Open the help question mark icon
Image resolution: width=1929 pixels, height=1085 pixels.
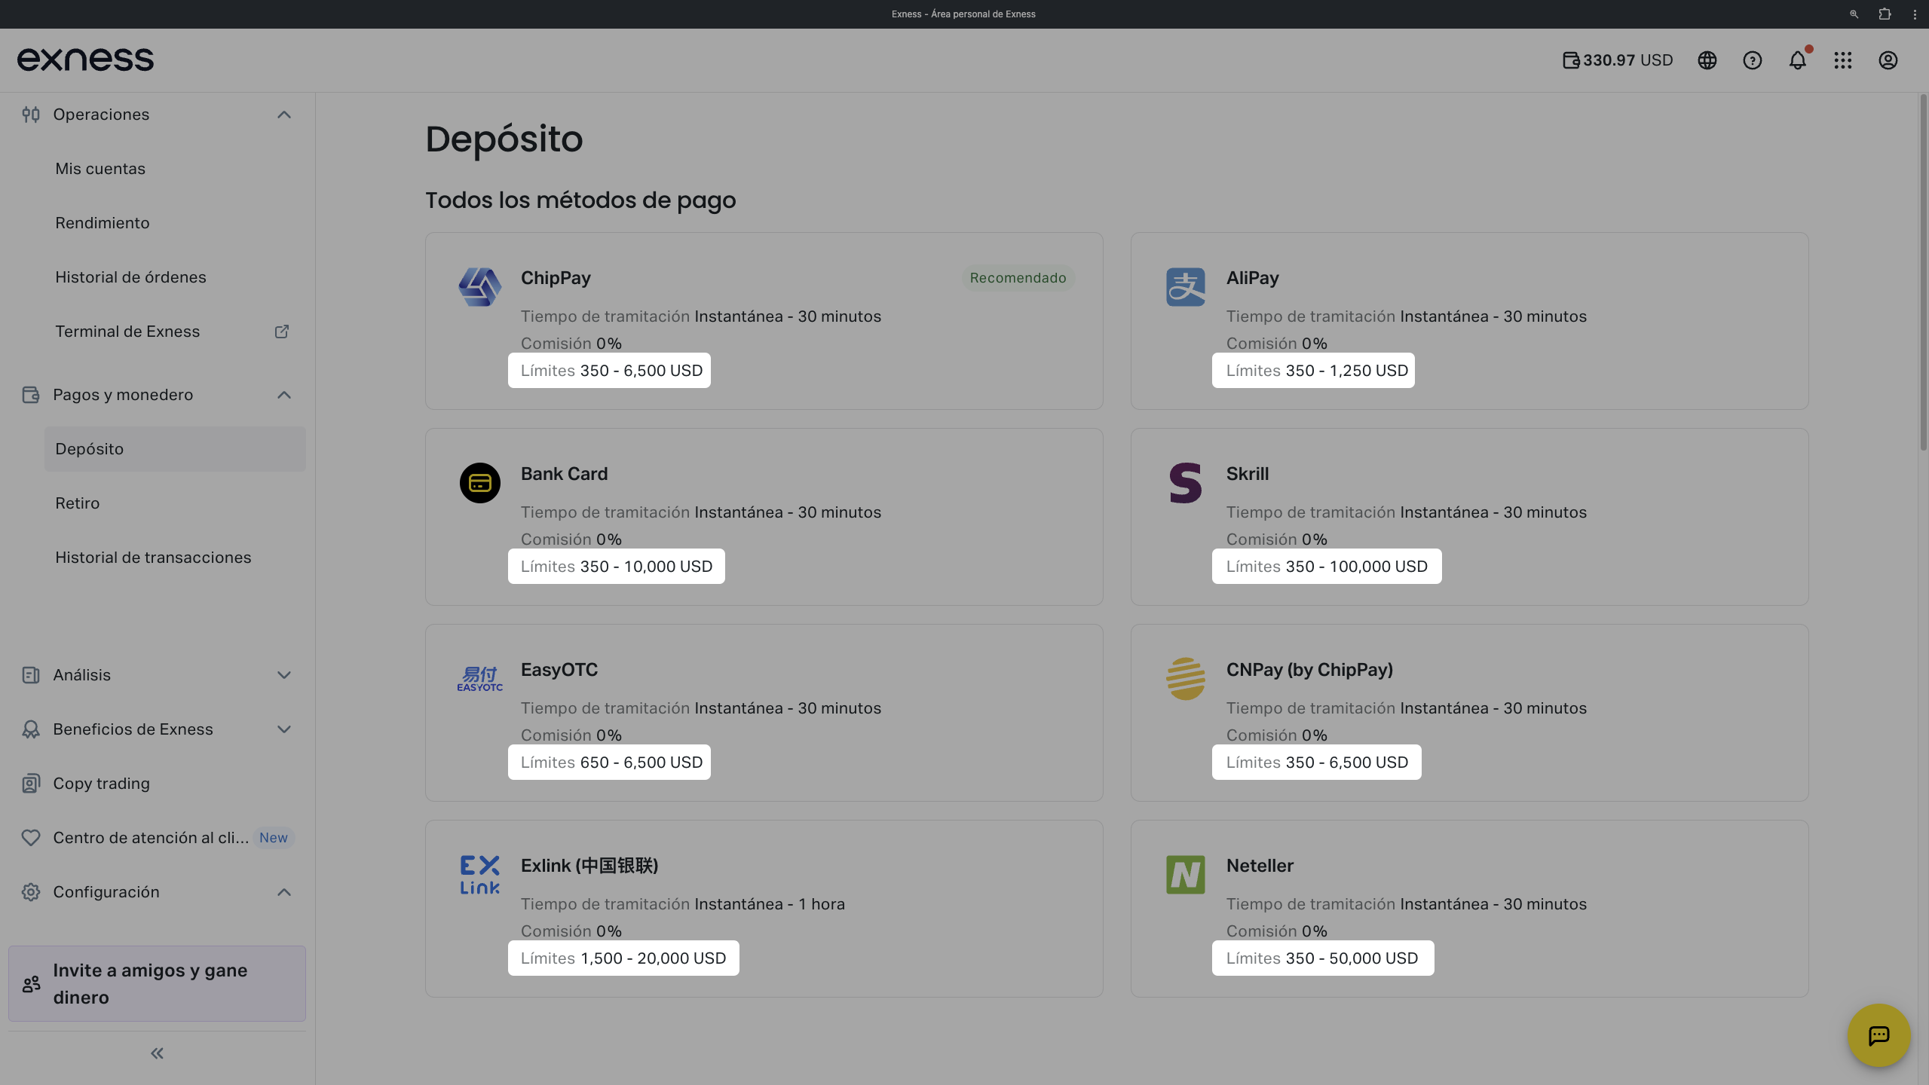(1753, 60)
